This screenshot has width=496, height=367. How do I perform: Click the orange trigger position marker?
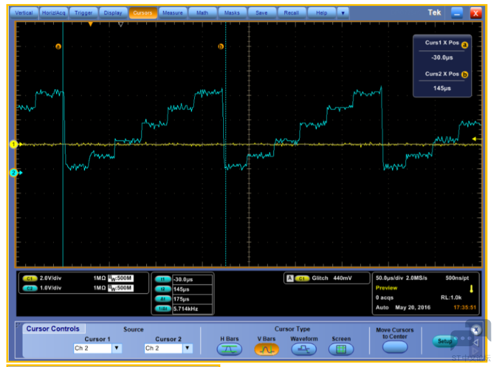pyautogui.click(x=90, y=24)
